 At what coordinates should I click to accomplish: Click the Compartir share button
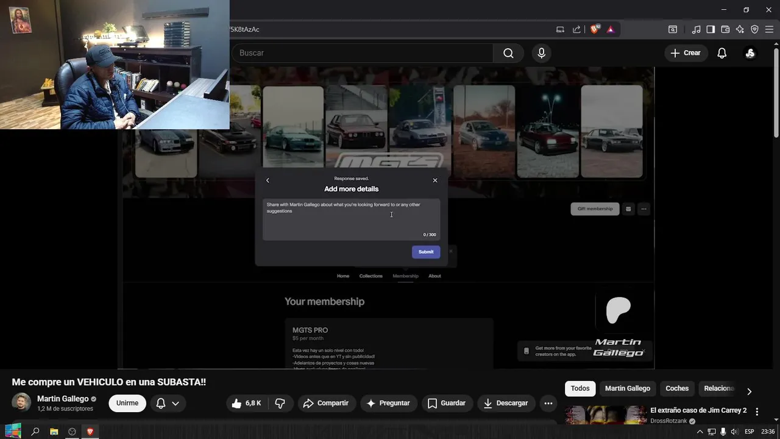pos(326,403)
